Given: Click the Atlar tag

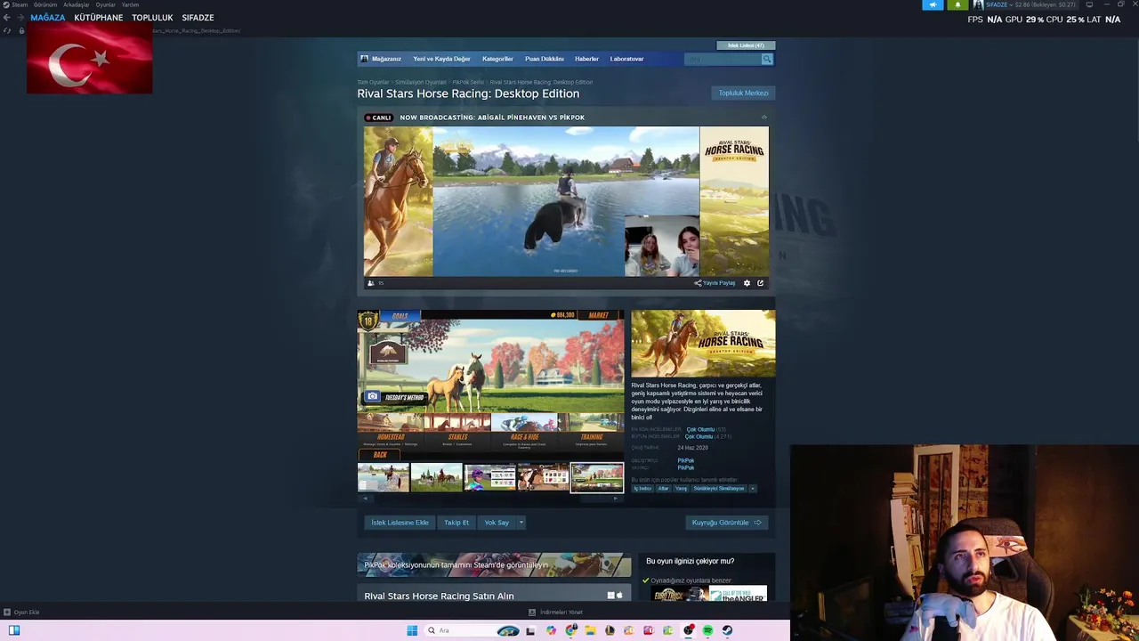Looking at the screenshot, I should [663, 489].
